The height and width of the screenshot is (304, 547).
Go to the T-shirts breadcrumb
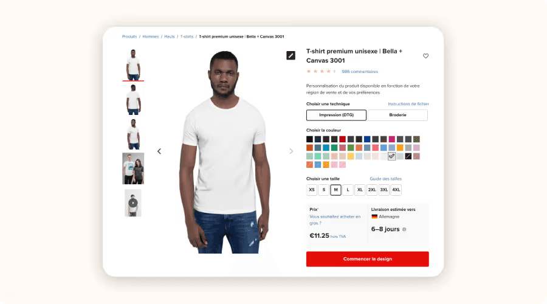tap(187, 36)
